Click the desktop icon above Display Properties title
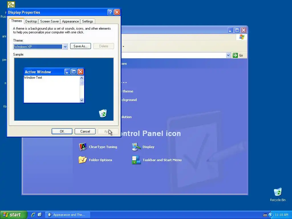 (11, 5)
